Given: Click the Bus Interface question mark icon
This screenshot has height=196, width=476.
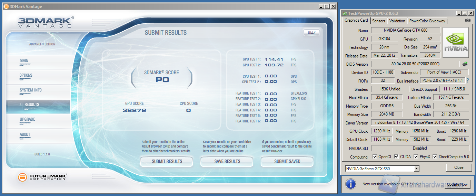Looking at the screenshot, I should coord(468,80).
